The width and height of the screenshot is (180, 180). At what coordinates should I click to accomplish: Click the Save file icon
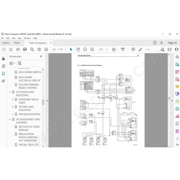pyautogui.click(x=4, y=49)
